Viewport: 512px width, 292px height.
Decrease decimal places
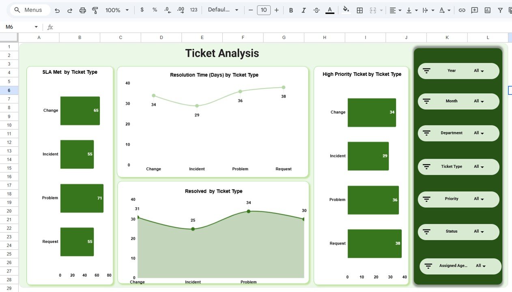tap(167, 10)
